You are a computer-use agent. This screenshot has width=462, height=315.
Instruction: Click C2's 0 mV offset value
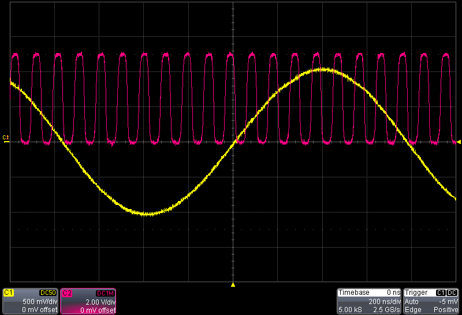click(98, 310)
